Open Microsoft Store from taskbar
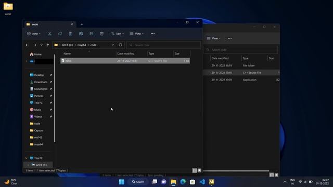333x187 pixels. point(193,182)
